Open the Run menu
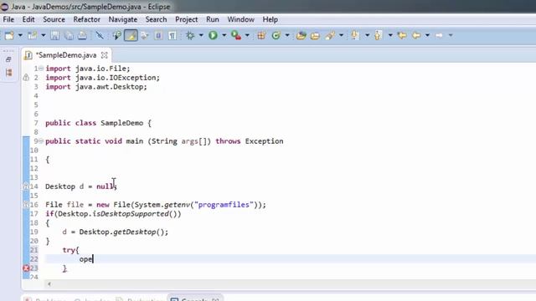The image size is (536, 301). click(x=213, y=19)
